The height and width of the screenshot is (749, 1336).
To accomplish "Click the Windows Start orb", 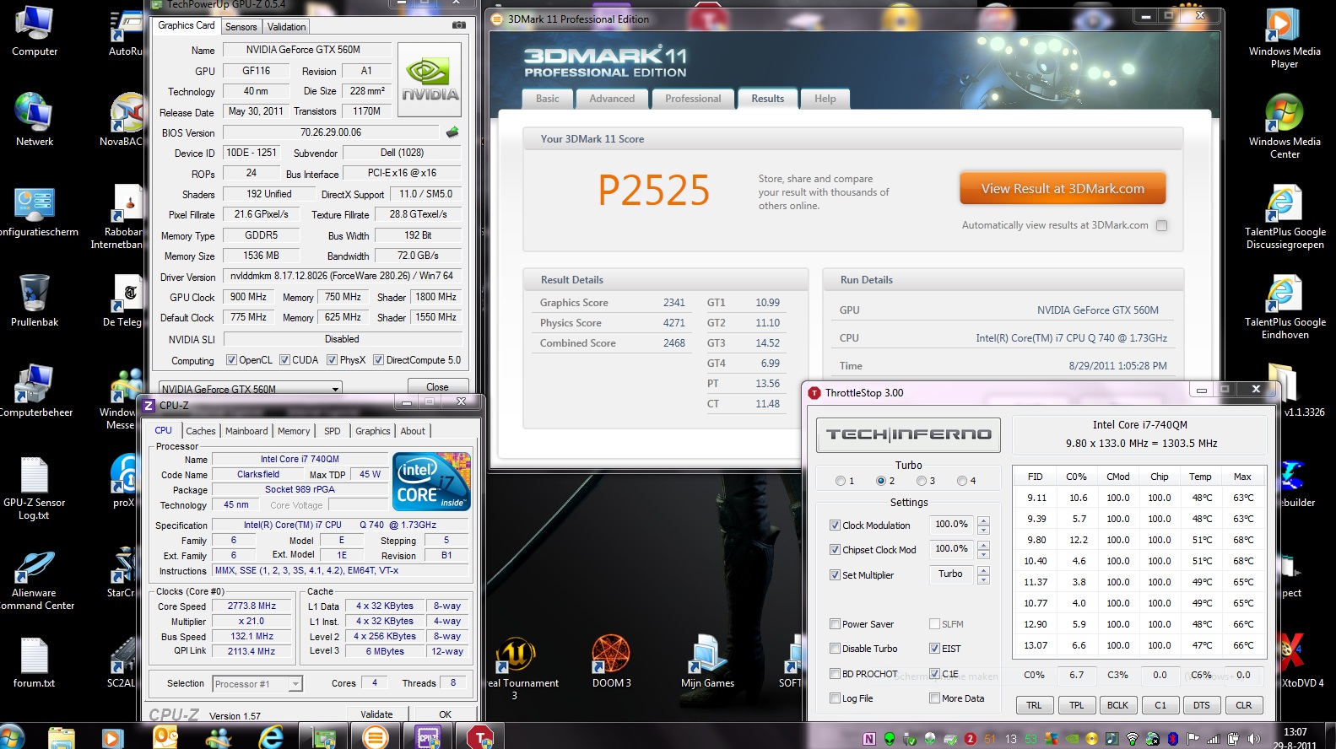I will pos(12,737).
